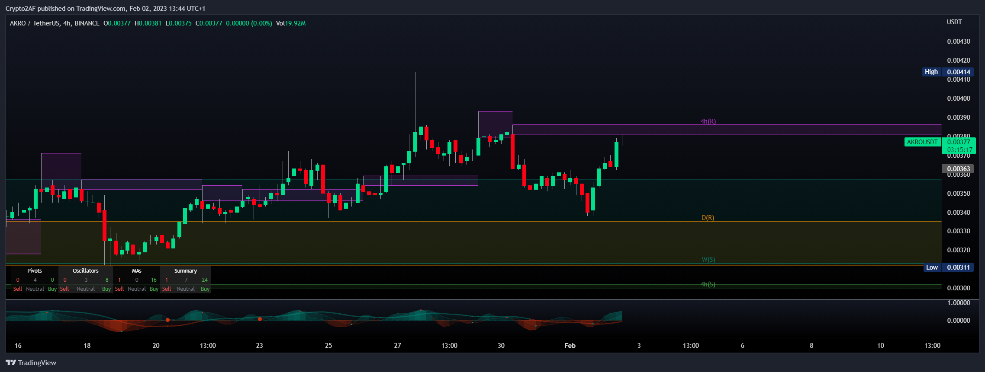
Task: Click the Summary column header
Action: (x=186, y=271)
